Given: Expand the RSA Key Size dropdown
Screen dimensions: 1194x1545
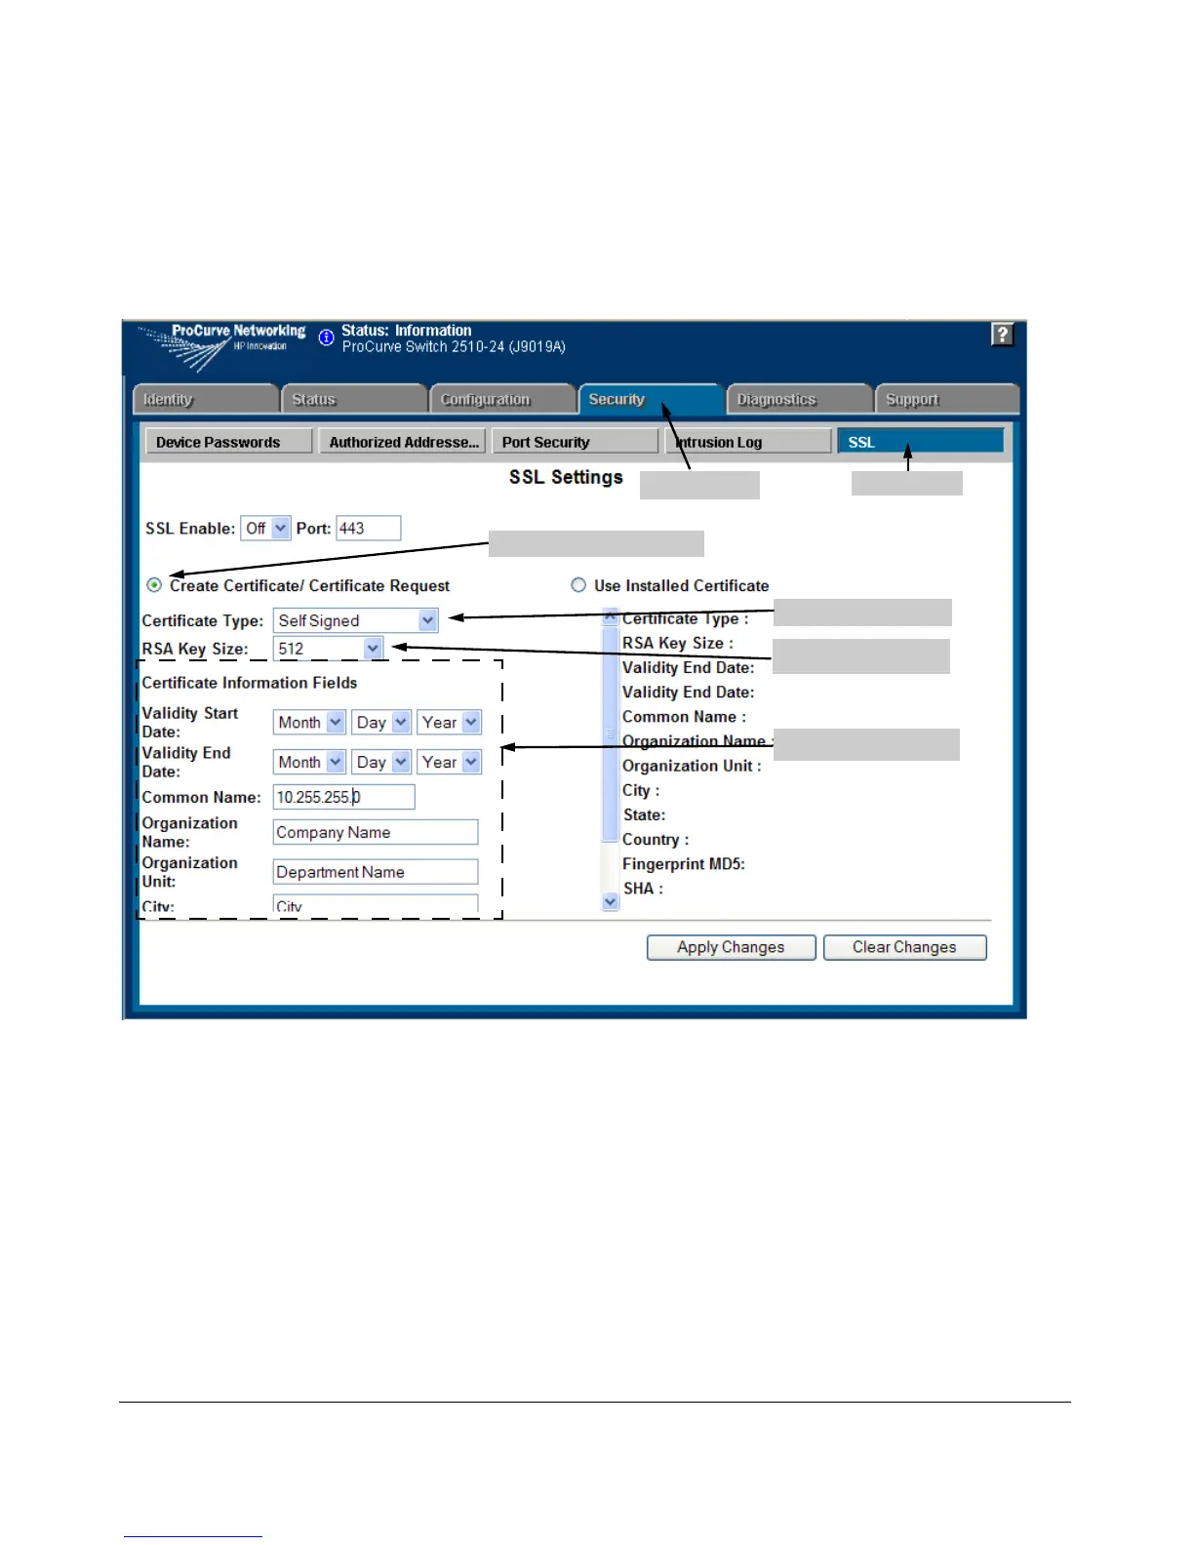Looking at the screenshot, I should coord(328,649).
